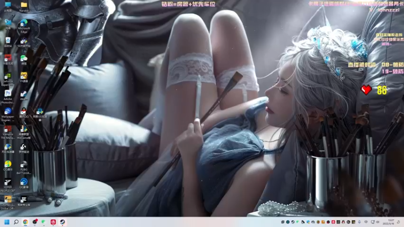The height and width of the screenshot is (227, 404).
Task: Select the Counter-Strike Global Offensive icon
Action: pyautogui.click(x=8, y=203)
